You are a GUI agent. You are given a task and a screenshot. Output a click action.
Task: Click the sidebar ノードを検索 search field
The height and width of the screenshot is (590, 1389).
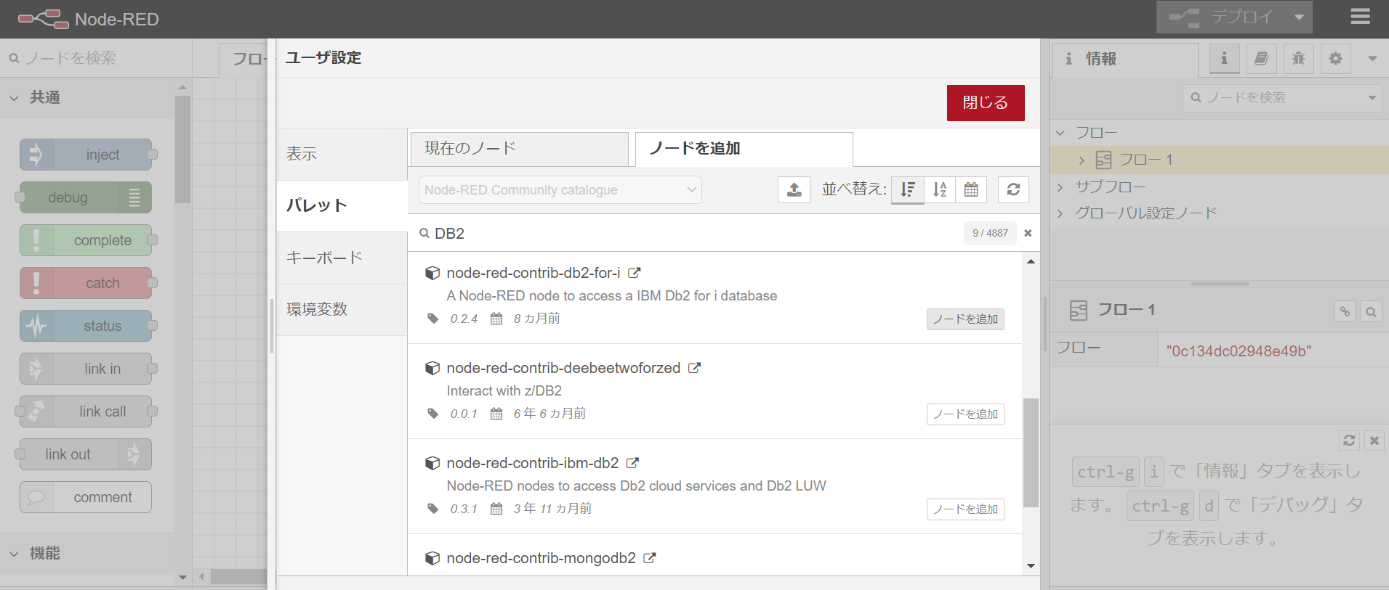[1272, 97]
